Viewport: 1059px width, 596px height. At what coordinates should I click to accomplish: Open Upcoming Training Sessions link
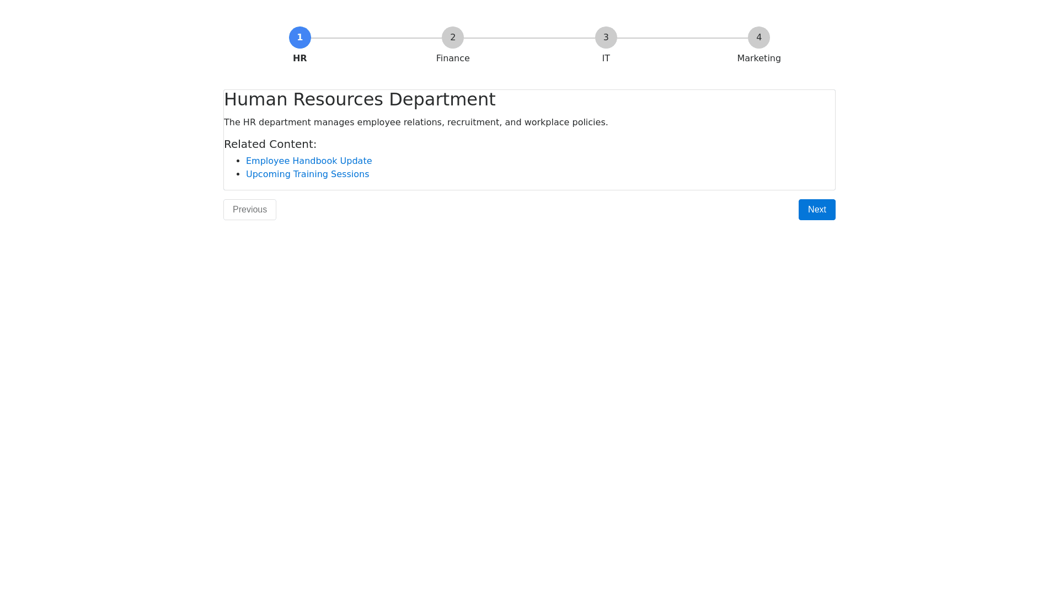pos(307,174)
